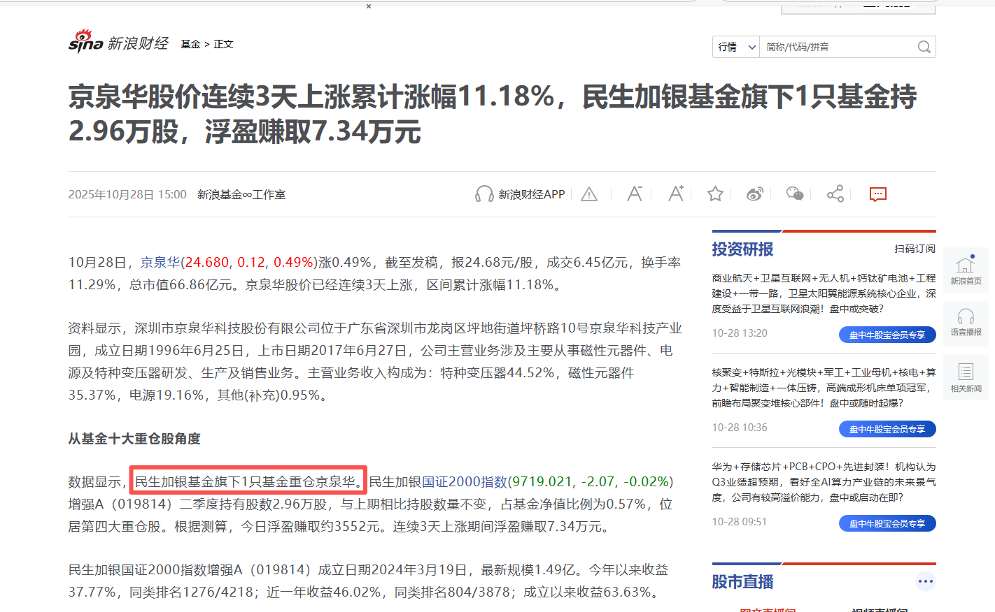
Task: Open the 核聚变+特斯拉 research article
Action: (824, 388)
